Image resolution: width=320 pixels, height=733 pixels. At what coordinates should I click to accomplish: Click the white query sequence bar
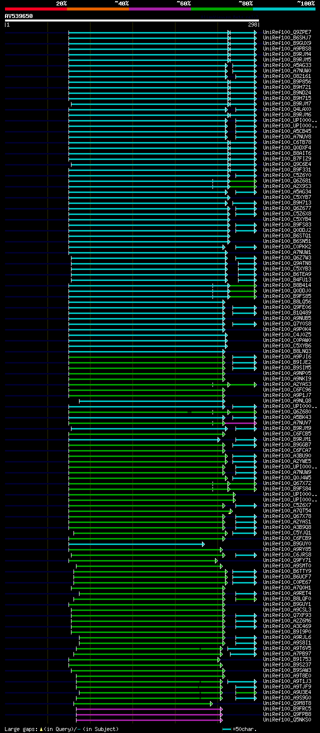pyautogui.click(x=132, y=20)
